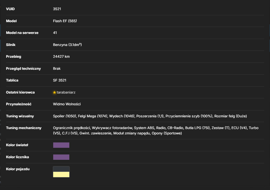
Task: Click the Przynależność row label
Action: click(x=19, y=104)
